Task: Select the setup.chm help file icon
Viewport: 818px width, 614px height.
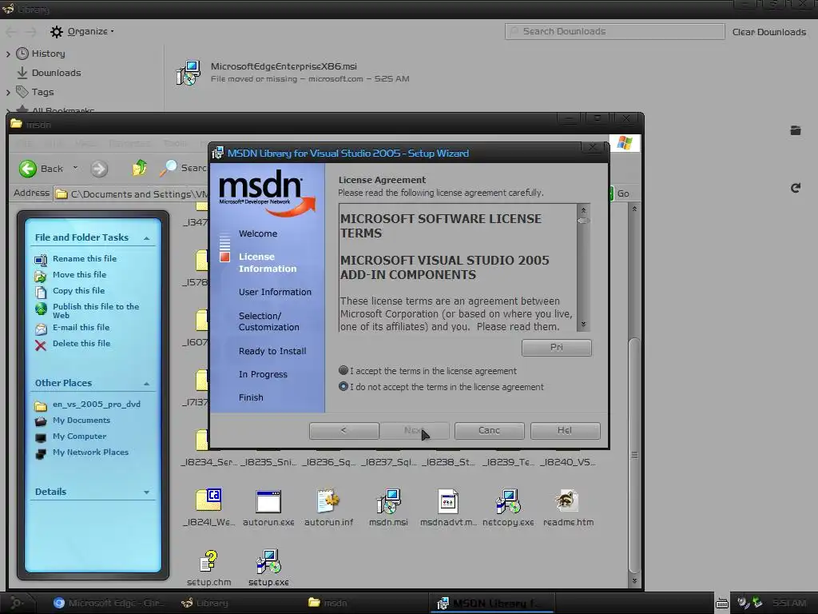Action: click(x=208, y=561)
